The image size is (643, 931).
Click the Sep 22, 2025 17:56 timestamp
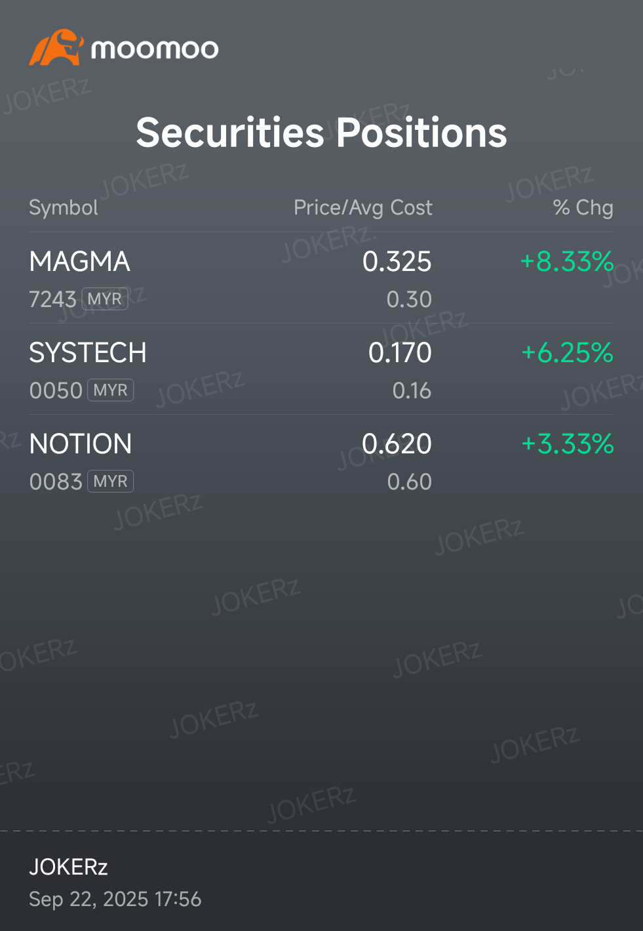point(115,899)
